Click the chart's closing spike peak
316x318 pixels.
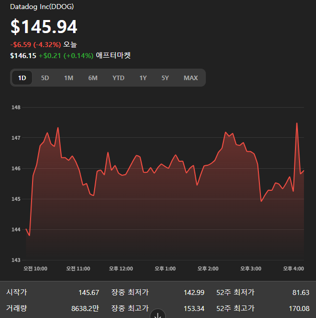[x=297, y=123]
